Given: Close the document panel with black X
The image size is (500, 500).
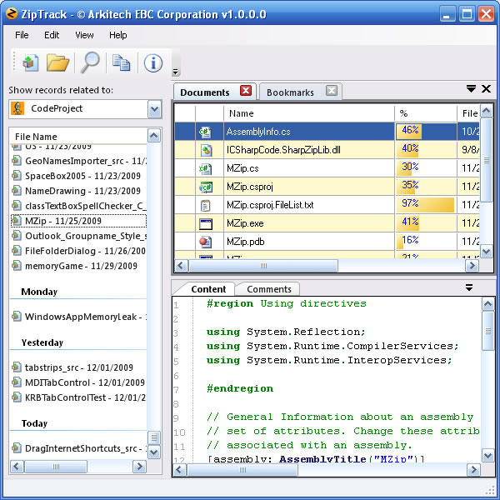Looking at the screenshot, I should pyautogui.click(x=487, y=88).
